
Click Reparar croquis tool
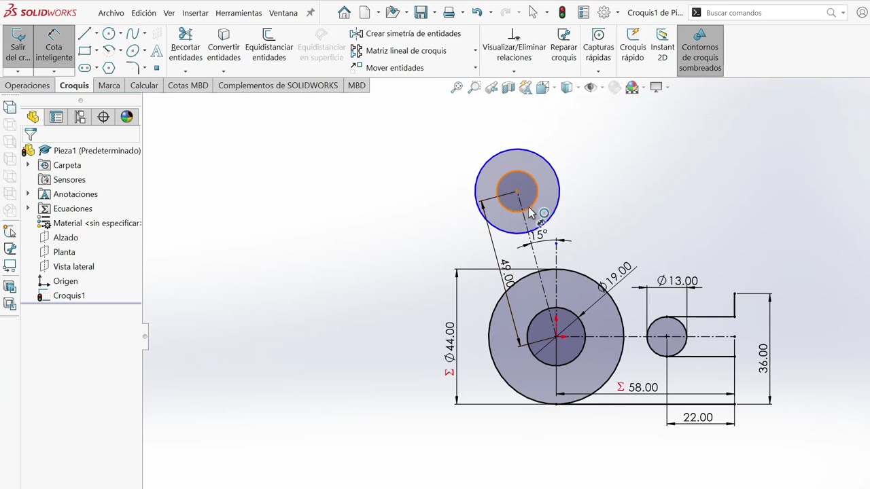pyautogui.click(x=563, y=46)
